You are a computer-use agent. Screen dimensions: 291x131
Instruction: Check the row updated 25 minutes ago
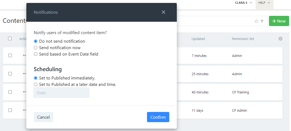(10, 74)
